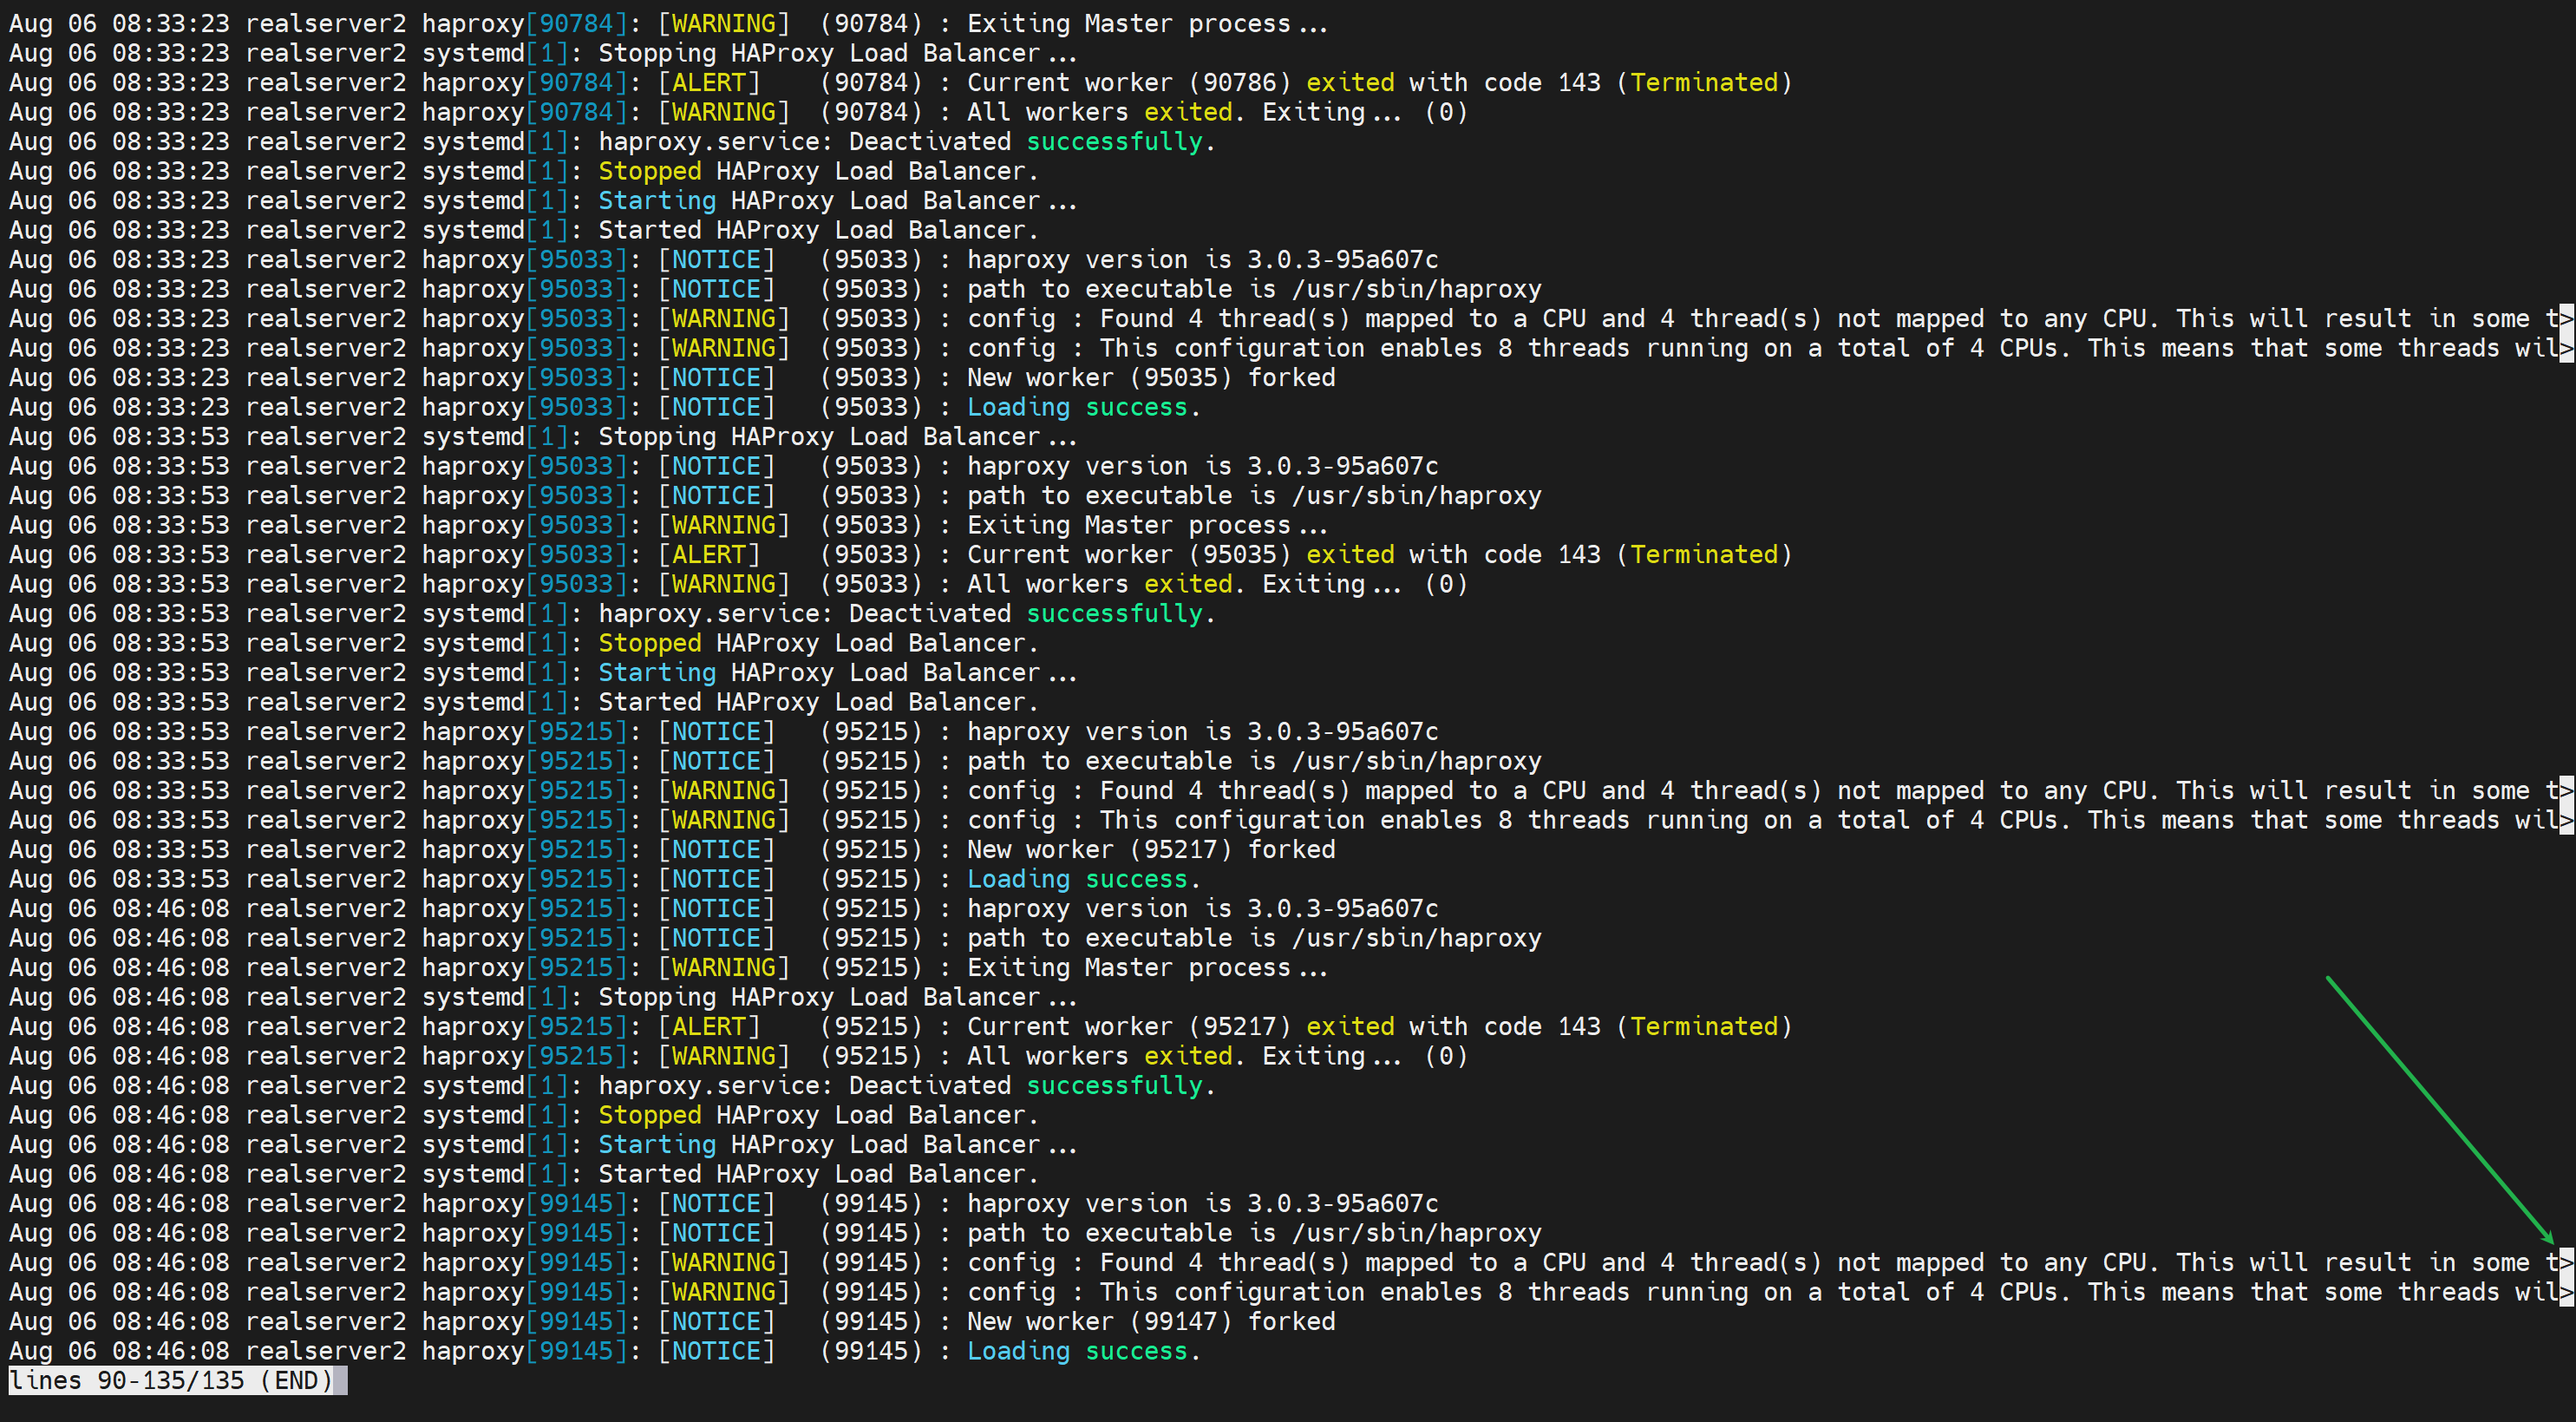
Task: Click truncation marker ending PID 99145 '8 threads' line
Action: [x=2566, y=1292]
